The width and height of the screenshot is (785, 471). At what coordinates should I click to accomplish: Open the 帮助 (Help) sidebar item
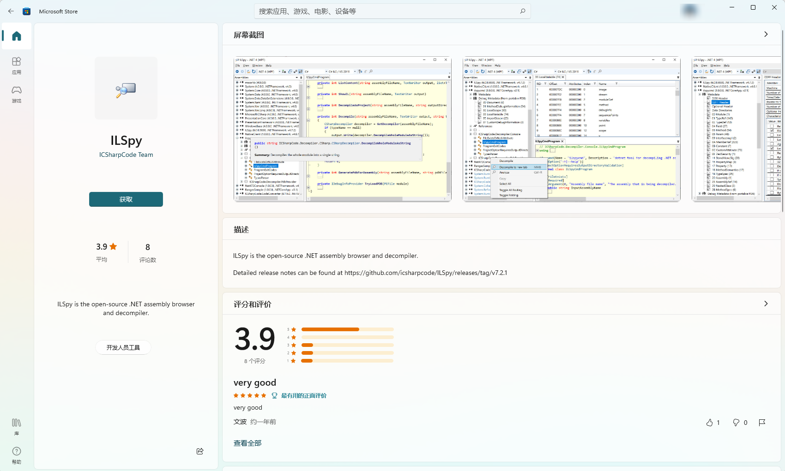[x=17, y=455]
